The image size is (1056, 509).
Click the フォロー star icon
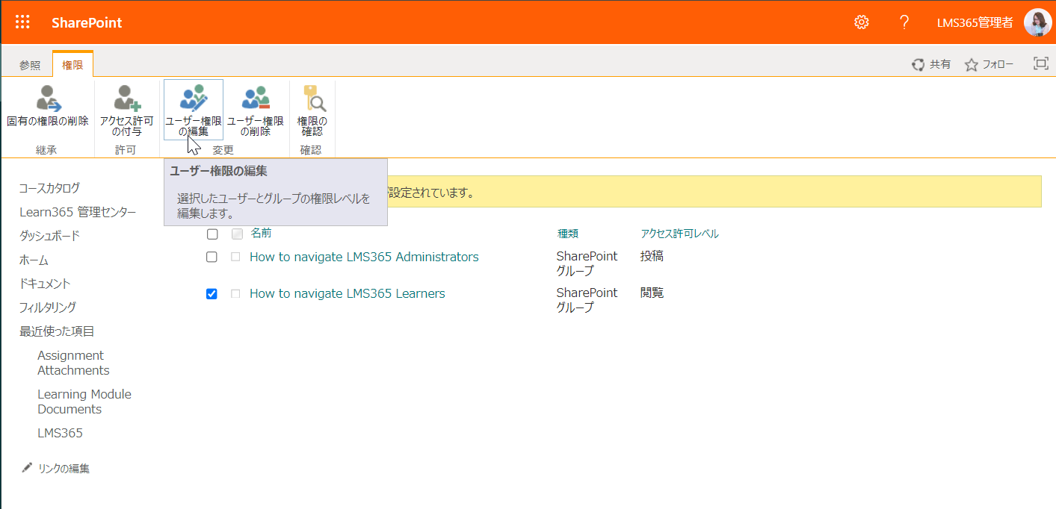(972, 65)
